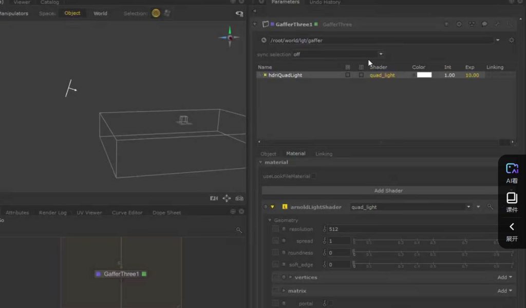The image size is (526, 308).
Task: Click the search magnifier in node graph
Action: coord(239,230)
